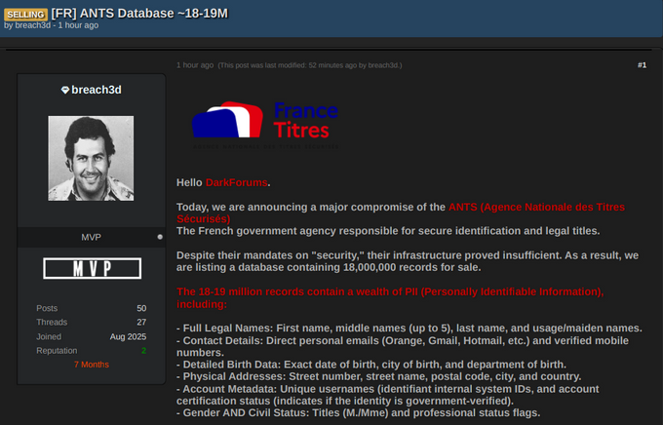The height and width of the screenshot is (425, 663).
Task: Click the France Titres logo image
Action: coord(265,125)
